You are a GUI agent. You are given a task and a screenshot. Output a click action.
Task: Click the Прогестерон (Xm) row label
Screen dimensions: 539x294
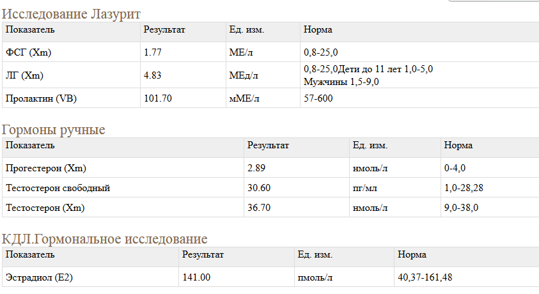45,168
